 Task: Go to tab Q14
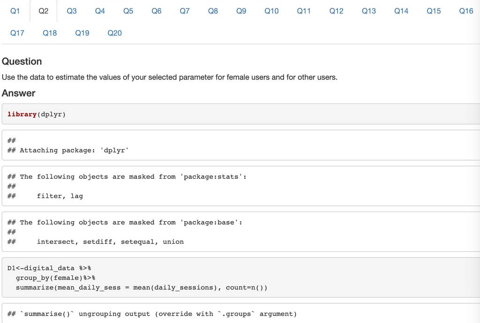[401, 11]
